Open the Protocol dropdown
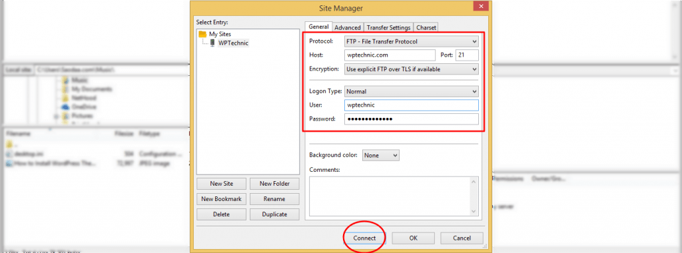 coord(411,42)
